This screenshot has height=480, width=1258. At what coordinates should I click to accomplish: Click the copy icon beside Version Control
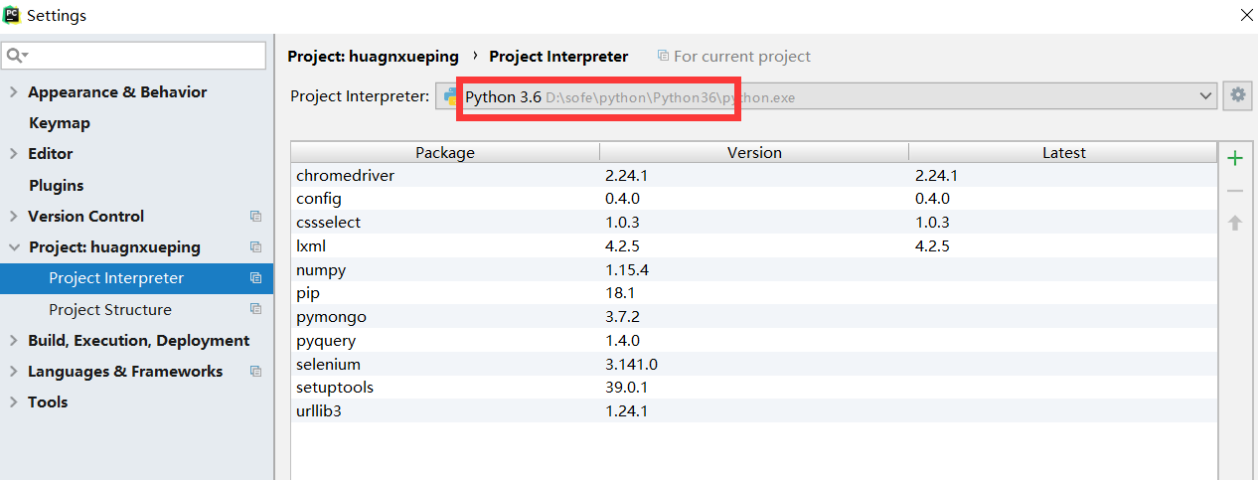[x=255, y=217]
